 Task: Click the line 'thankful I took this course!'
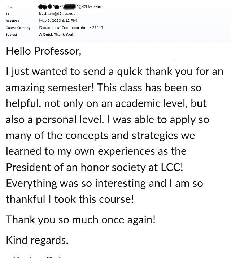coord(70,199)
